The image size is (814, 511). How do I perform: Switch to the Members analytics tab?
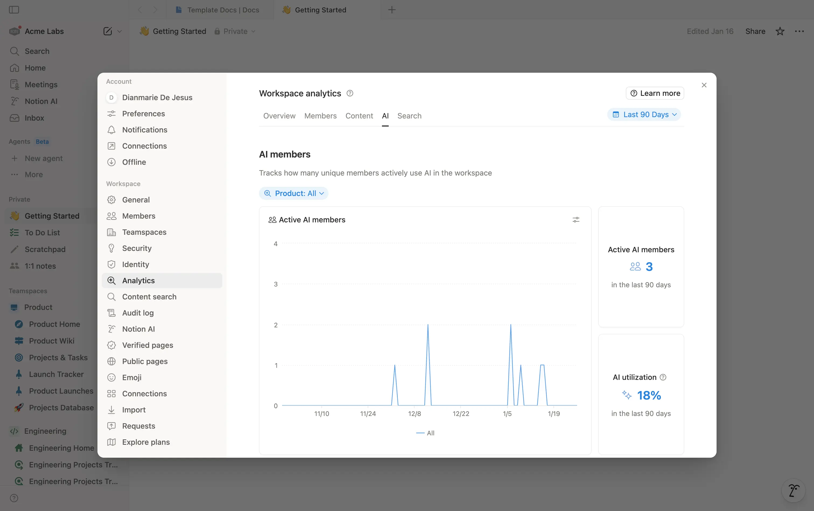pyautogui.click(x=320, y=115)
